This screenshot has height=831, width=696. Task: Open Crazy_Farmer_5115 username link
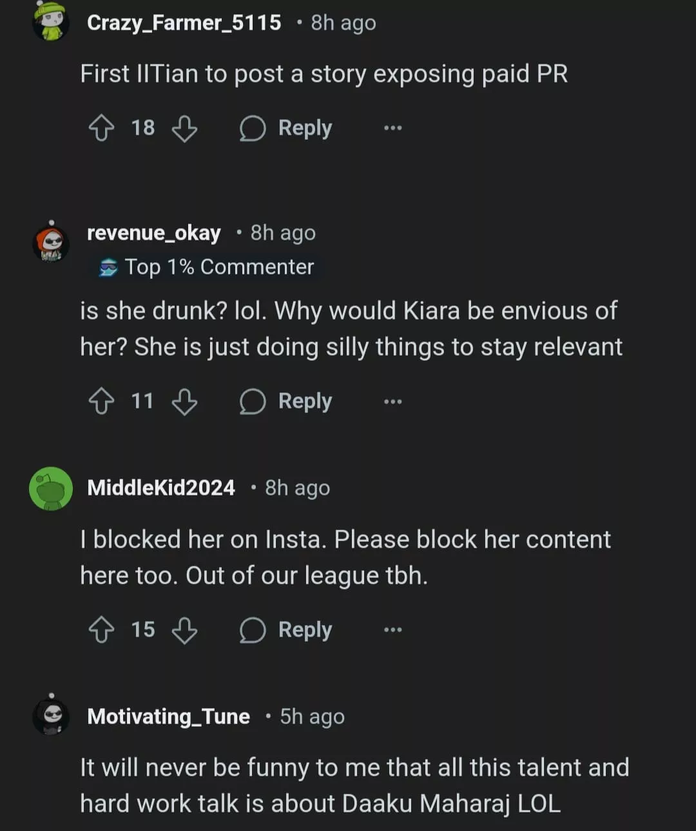click(x=184, y=23)
